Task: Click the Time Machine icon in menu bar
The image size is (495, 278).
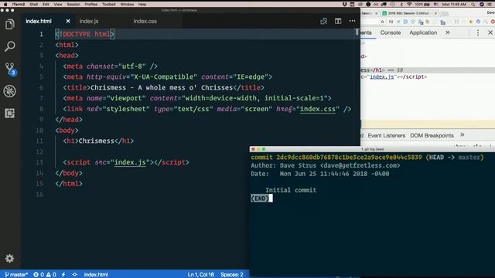Action: (x=392, y=5)
